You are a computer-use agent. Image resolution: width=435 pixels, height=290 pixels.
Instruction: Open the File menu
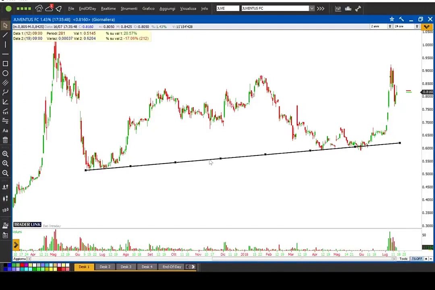click(x=71, y=8)
